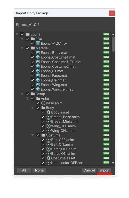Uncheck the Epona_v1.0.1.fbx checkbox

click(x=33, y=44)
